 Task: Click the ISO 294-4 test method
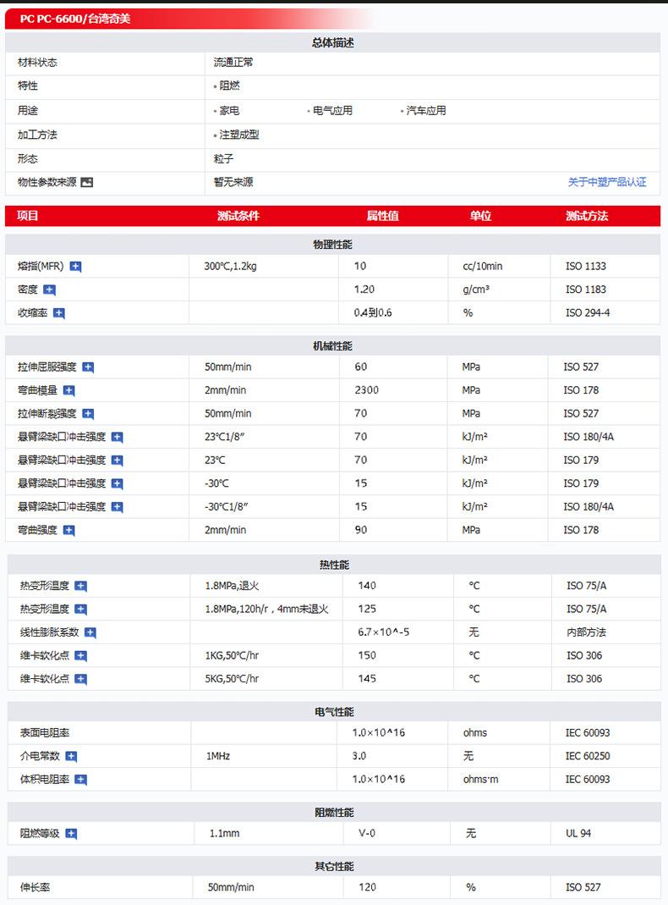tap(588, 312)
